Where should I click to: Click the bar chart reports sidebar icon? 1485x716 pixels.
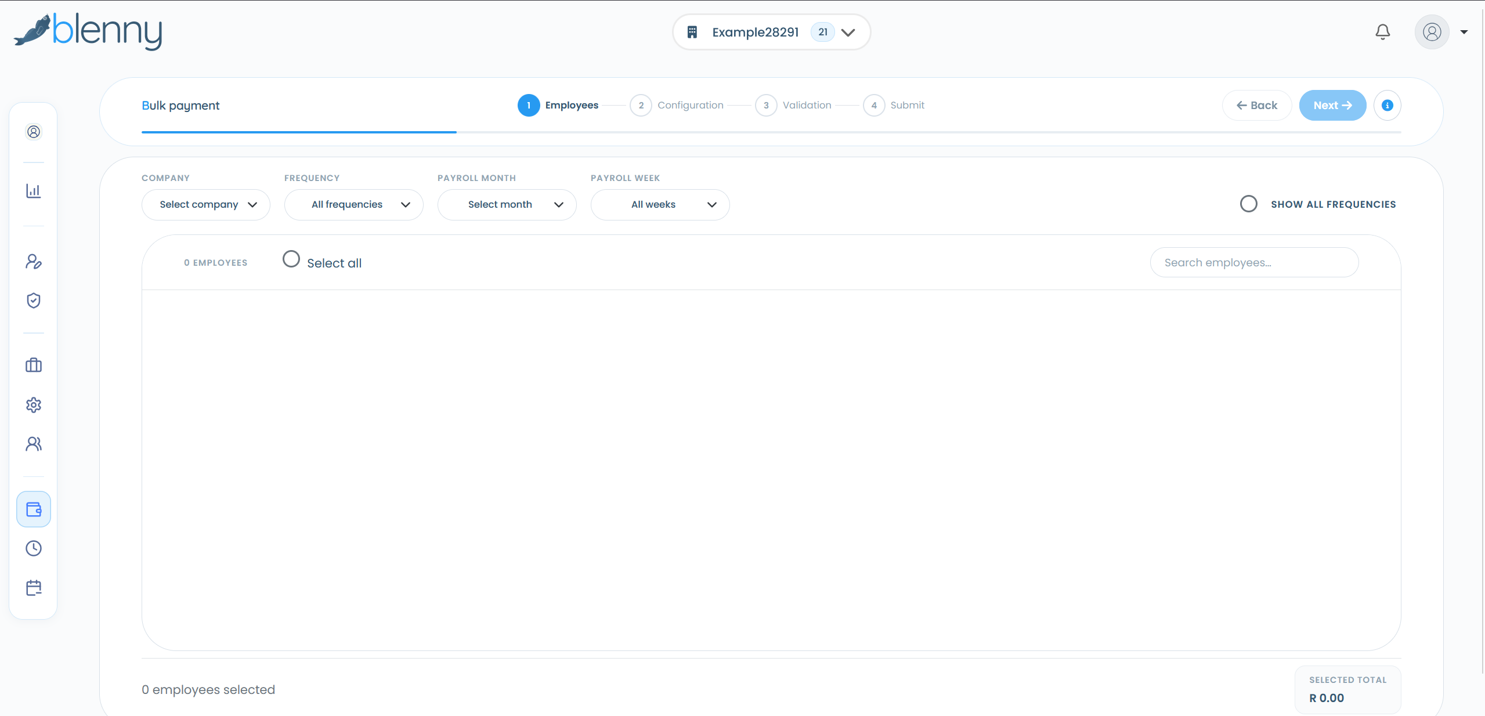click(34, 191)
